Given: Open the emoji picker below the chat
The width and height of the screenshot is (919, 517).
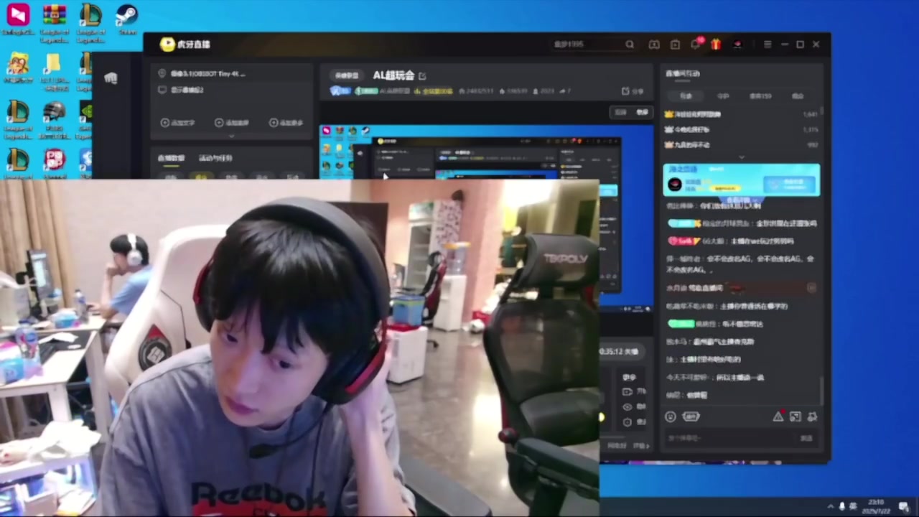Looking at the screenshot, I should pos(671,416).
